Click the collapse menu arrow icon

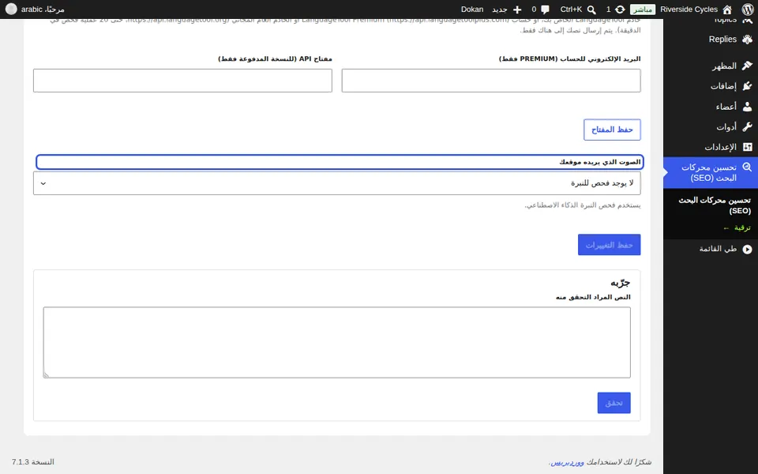point(748,249)
